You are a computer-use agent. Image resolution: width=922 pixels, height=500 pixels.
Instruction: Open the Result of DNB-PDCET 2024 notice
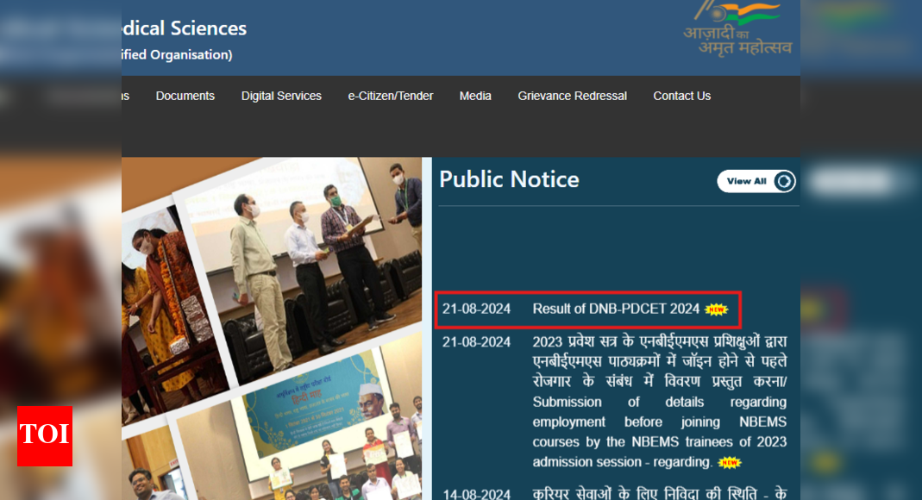coord(616,309)
